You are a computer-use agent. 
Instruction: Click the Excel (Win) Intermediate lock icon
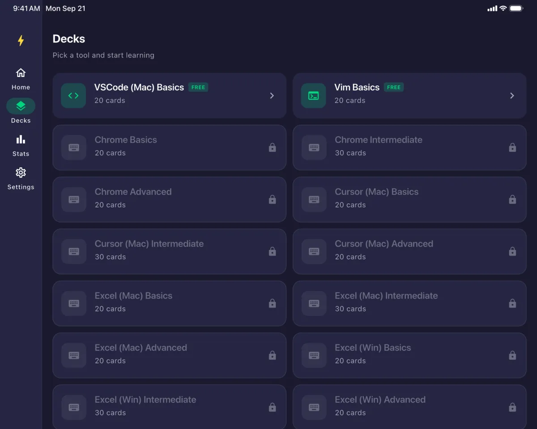click(272, 408)
